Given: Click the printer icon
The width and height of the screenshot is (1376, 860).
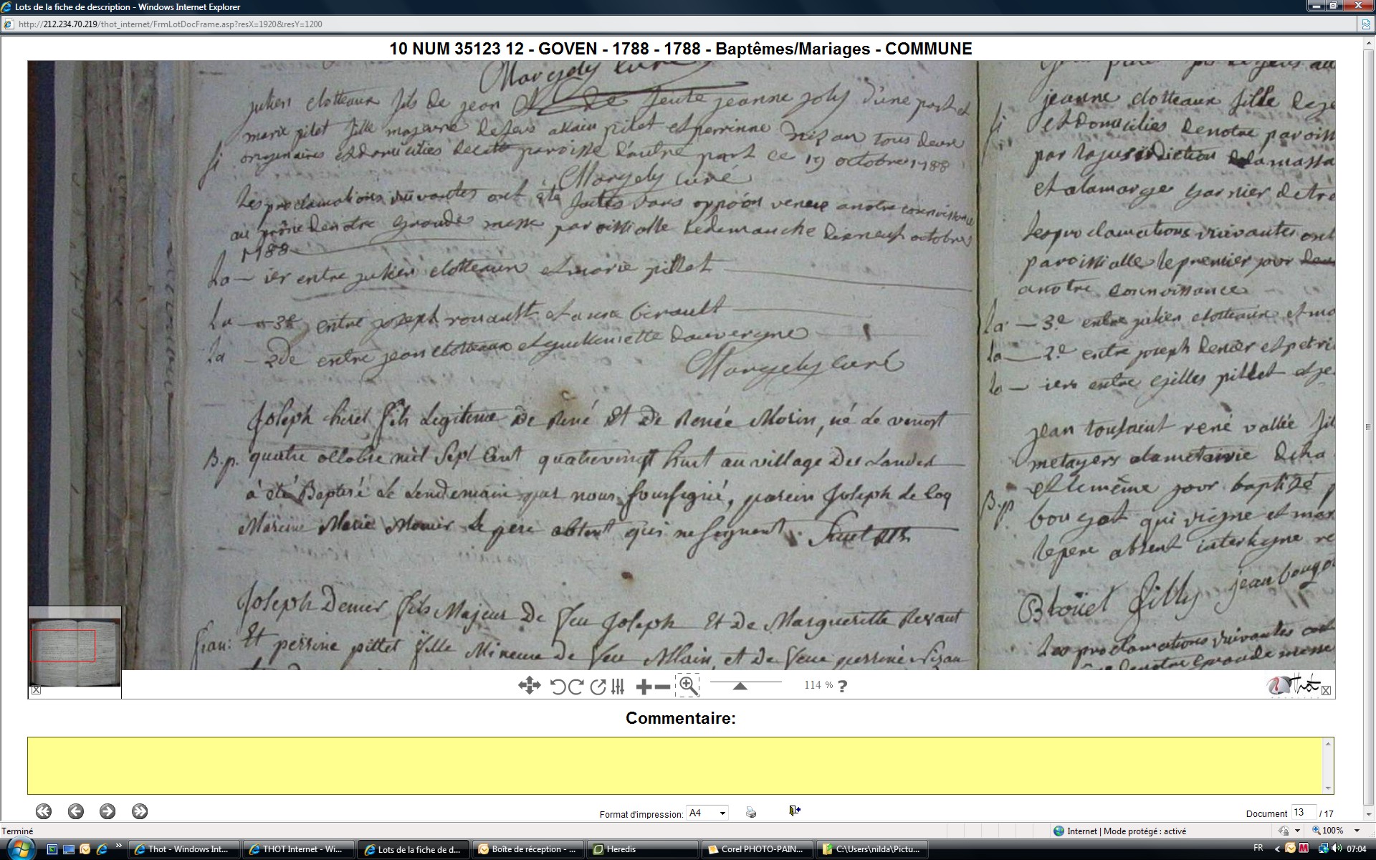Looking at the screenshot, I should coord(750,812).
